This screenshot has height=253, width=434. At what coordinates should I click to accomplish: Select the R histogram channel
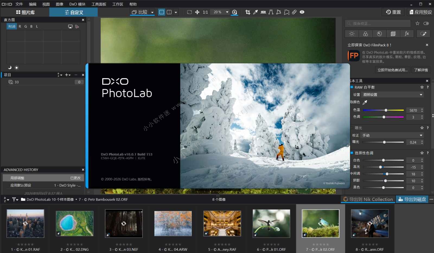pyautogui.click(x=20, y=26)
